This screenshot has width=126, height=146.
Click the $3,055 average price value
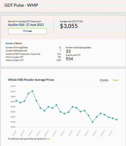[69, 26]
